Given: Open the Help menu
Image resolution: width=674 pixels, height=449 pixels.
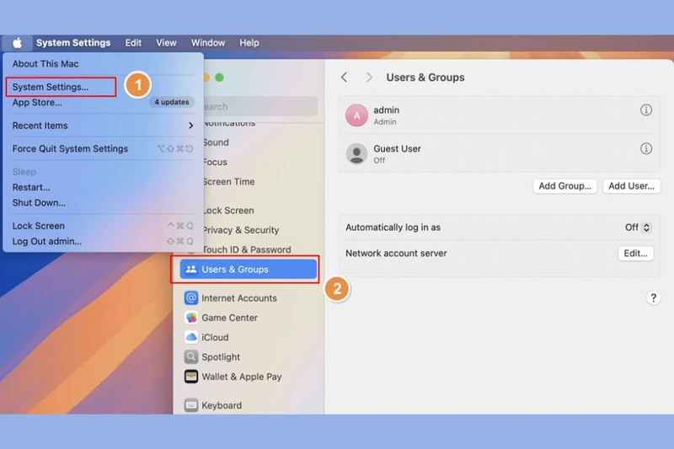Looking at the screenshot, I should 249,43.
